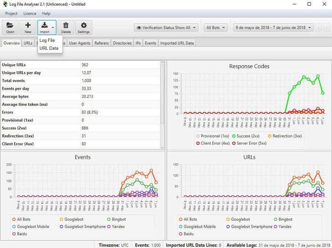Click the Available Logs status bar entry

[x=278, y=245]
